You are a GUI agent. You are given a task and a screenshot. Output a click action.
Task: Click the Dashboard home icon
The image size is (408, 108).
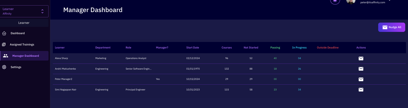4,33
